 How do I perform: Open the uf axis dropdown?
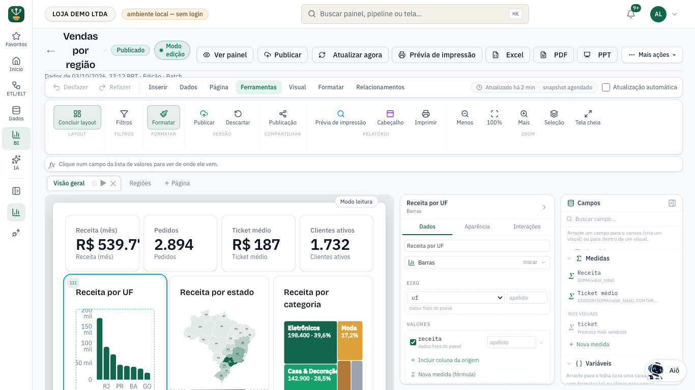pos(455,298)
